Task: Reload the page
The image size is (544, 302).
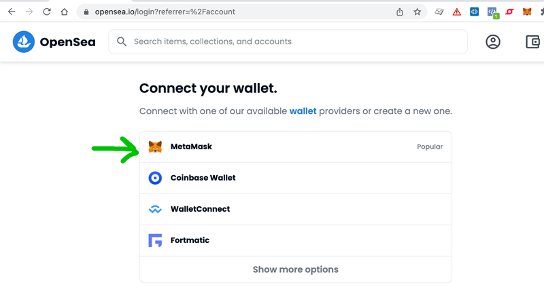Action: pos(47,12)
